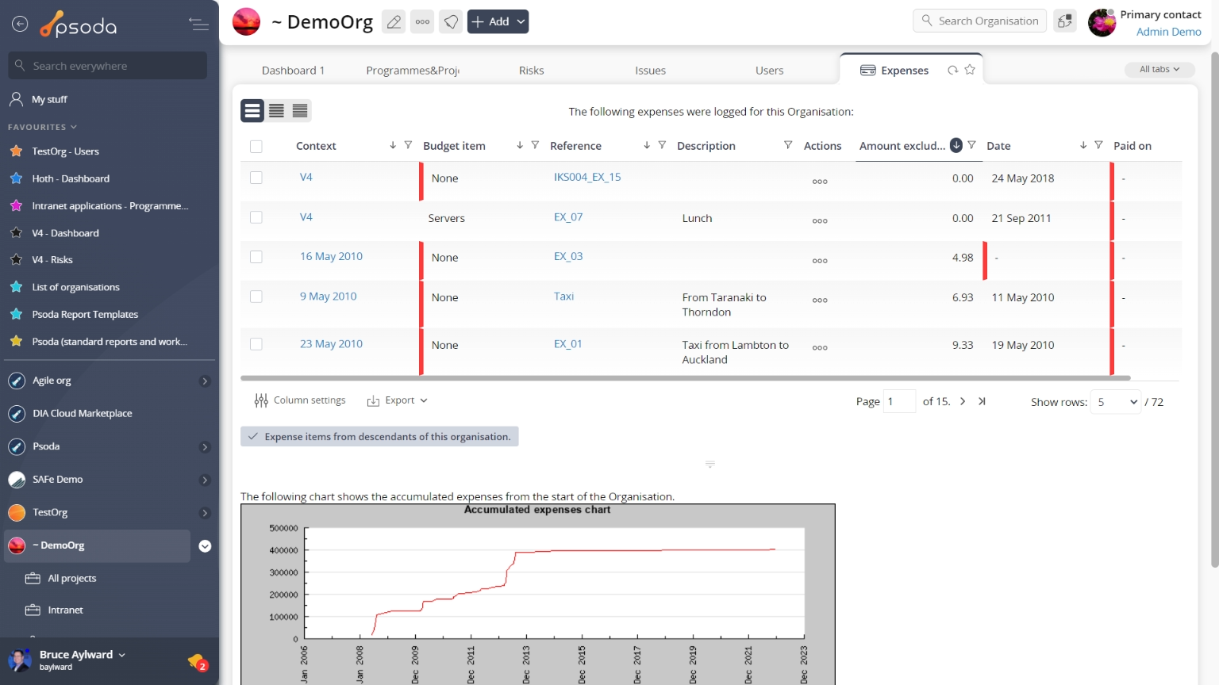Open the Add dropdown menu

(x=498, y=21)
